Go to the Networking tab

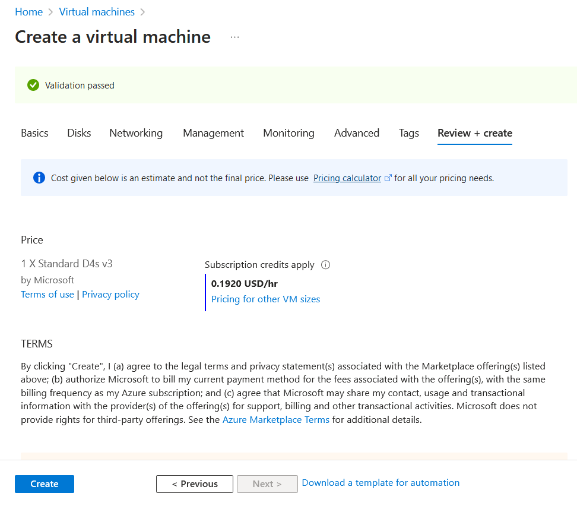(x=136, y=133)
